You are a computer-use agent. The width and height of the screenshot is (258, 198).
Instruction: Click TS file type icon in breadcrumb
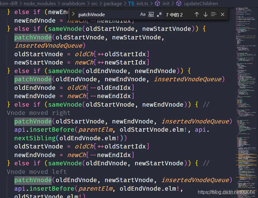pyautogui.click(x=131, y=3)
